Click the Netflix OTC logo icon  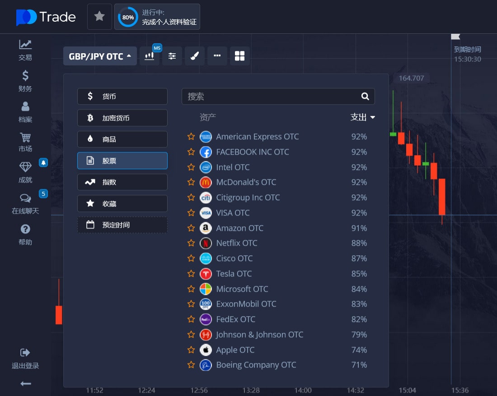(206, 243)
